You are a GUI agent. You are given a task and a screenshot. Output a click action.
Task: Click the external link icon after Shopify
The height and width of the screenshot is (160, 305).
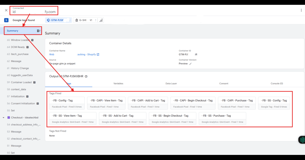pyautogui.click(x=98, y=55)
